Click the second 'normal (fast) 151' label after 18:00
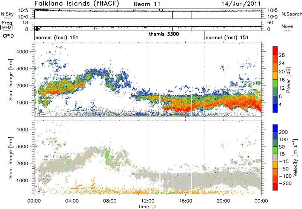Screen dimensions: 302x209 (227, 37)
